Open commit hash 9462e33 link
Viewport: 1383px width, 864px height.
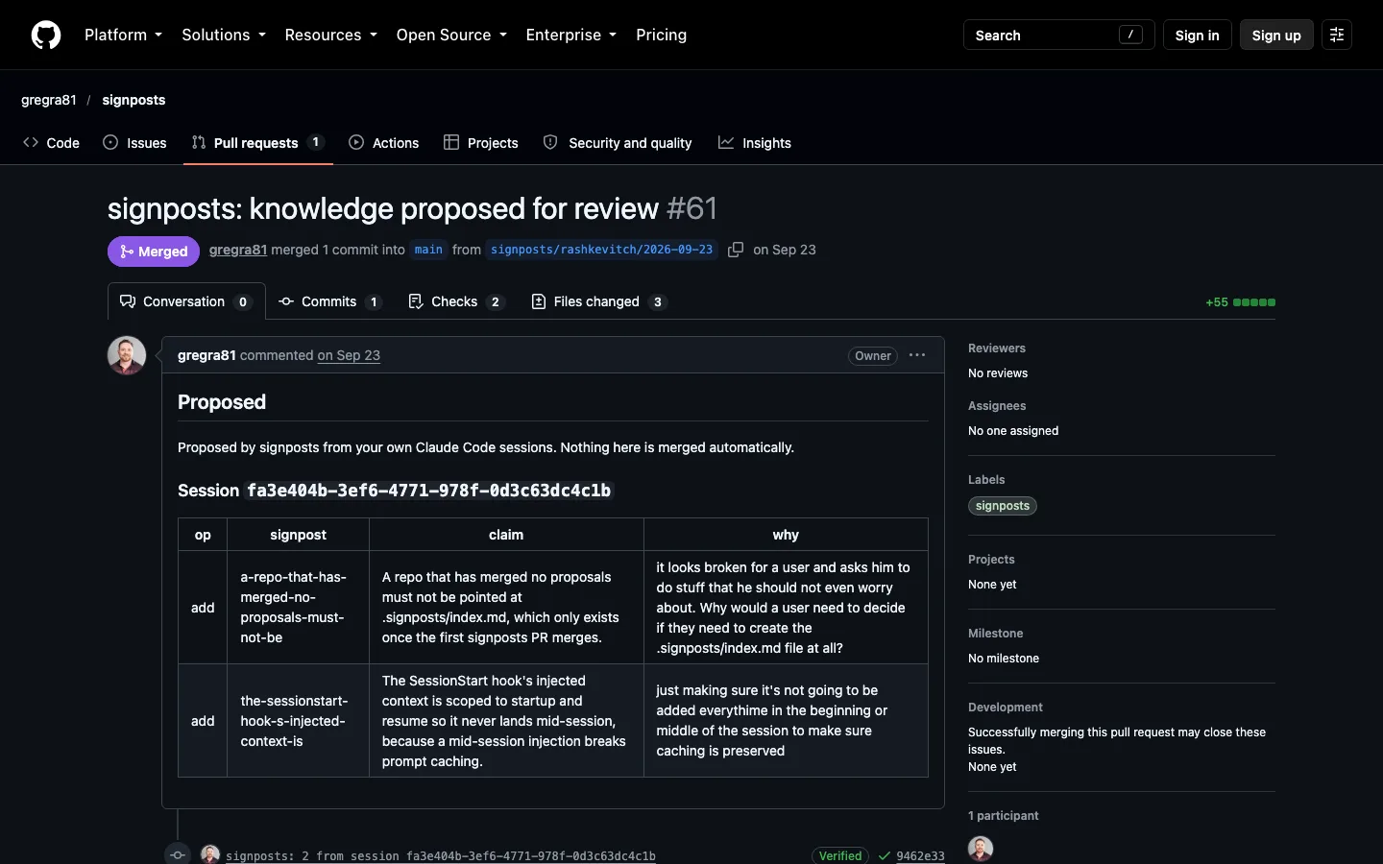(x=920, y=855)
